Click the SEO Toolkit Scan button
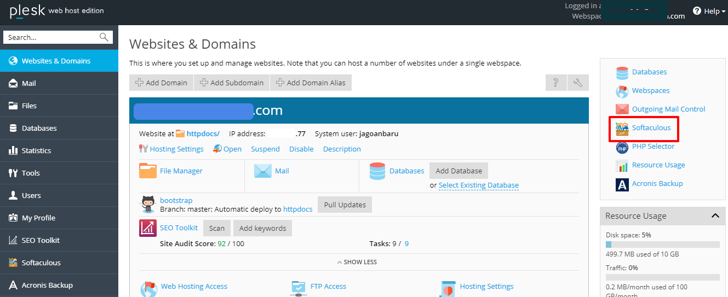The image size is (728, 297). tap(217, 228)
